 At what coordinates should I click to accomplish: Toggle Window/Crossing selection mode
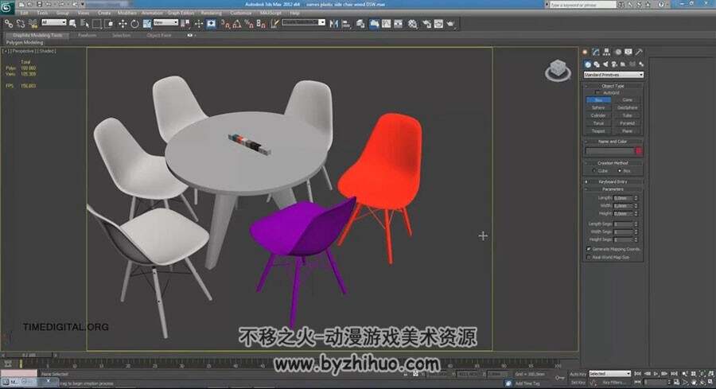pos(109,23)
